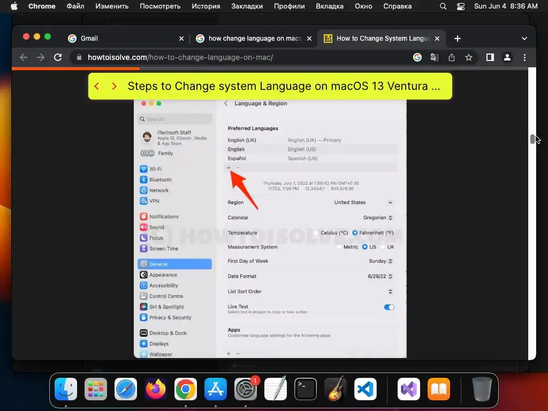Viewport: 548px width, 411px height.
Task: Open the Apple menu
Action: click(14, 6)
